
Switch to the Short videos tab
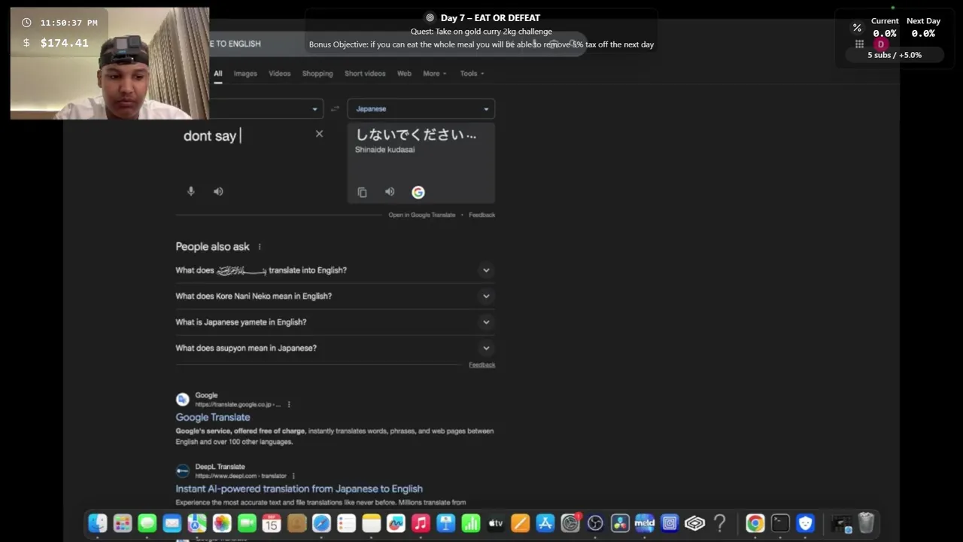[365, 74]
